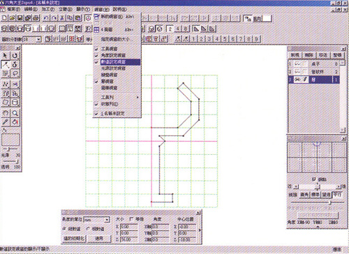Select the magnifier zoom tool
The image size is (349, 254).
point(15,113)
